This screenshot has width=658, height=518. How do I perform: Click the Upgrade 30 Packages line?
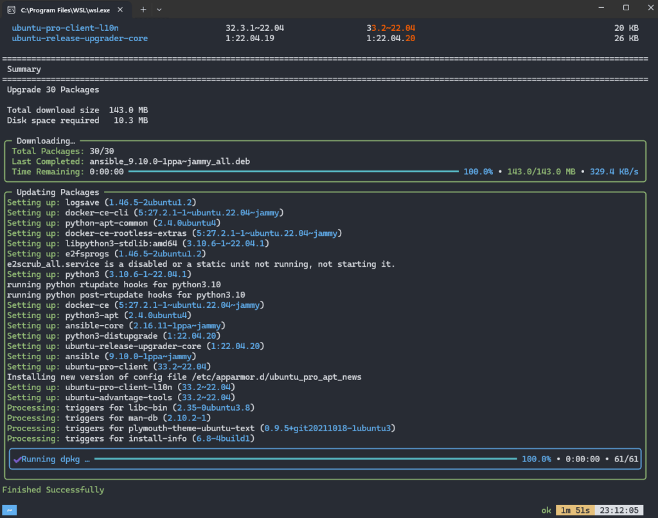[53, 90]
